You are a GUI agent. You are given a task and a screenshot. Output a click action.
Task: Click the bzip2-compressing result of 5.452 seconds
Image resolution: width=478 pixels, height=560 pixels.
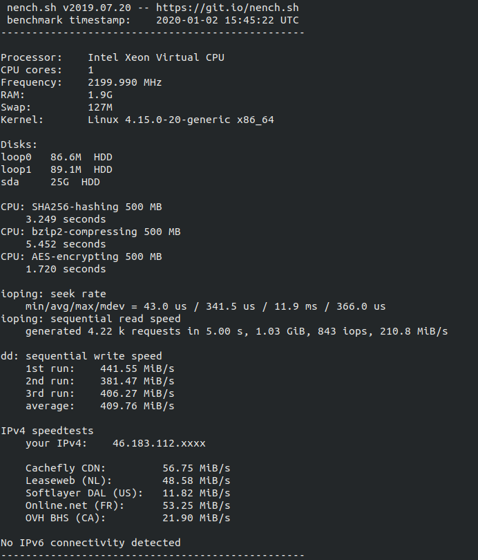[x=66, y=244]
